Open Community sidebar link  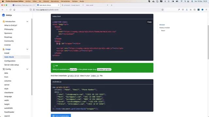click(x=9, y=41)
